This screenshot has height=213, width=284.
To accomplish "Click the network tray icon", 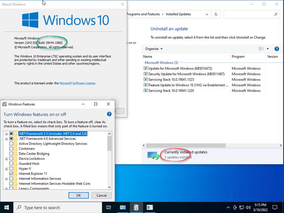I will 241,207.
